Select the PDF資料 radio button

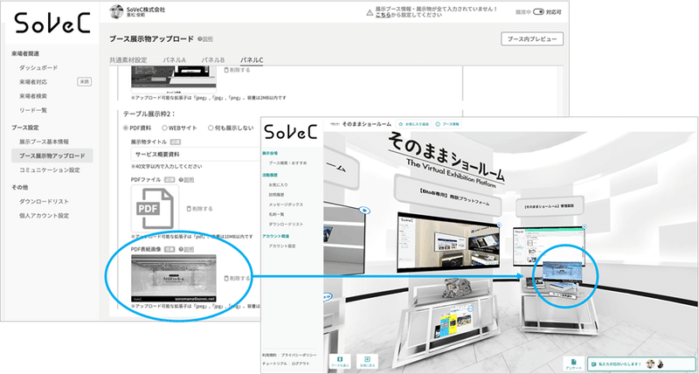[x=125, y=128]
